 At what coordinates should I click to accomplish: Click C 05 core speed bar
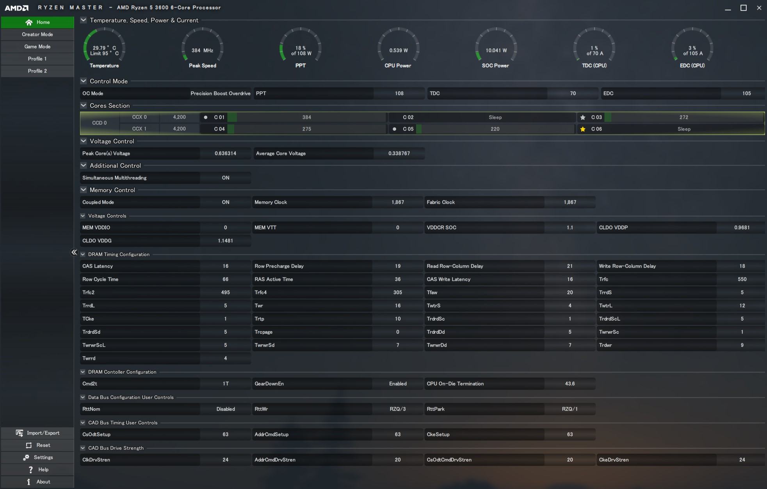click(495, 129)
